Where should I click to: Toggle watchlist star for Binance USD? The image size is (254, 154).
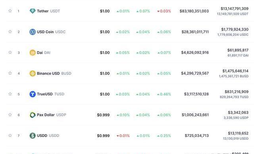click(x=10, y=73)
